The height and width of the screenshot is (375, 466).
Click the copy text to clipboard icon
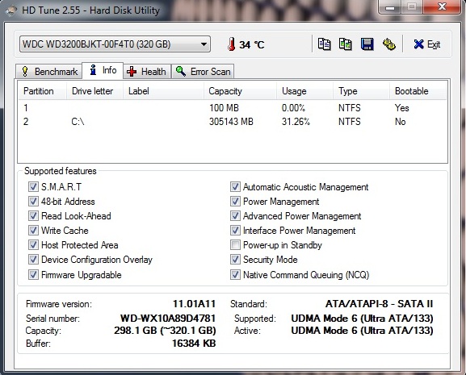[x=324, y=44]
